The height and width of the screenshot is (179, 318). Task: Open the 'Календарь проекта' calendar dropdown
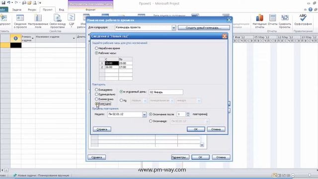173,28
